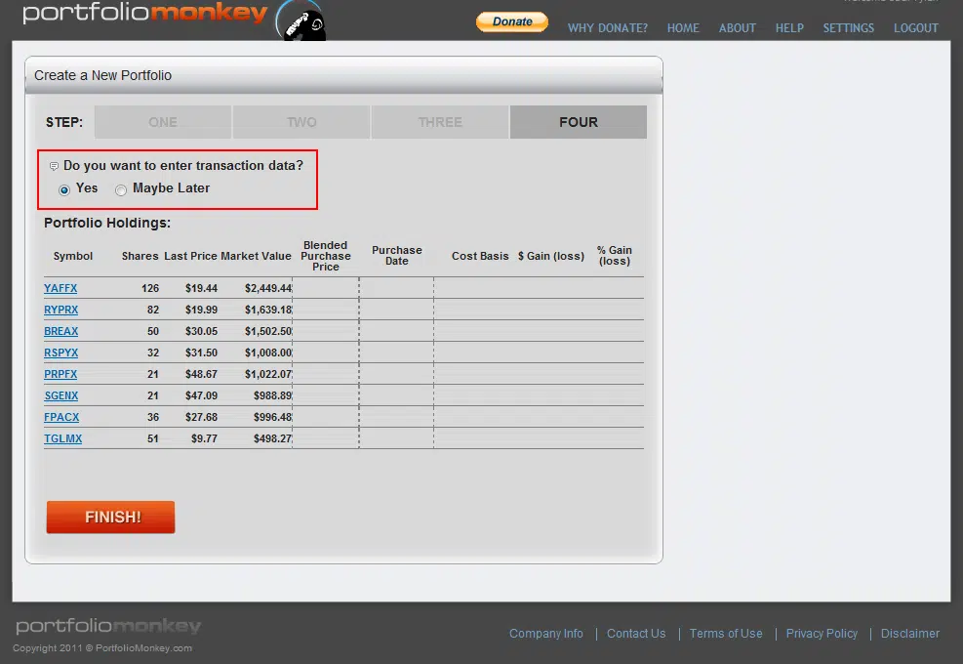Click the PortfolioMonkey monkey logo icon
Screen dimensions: 963x664
[299, 21]
